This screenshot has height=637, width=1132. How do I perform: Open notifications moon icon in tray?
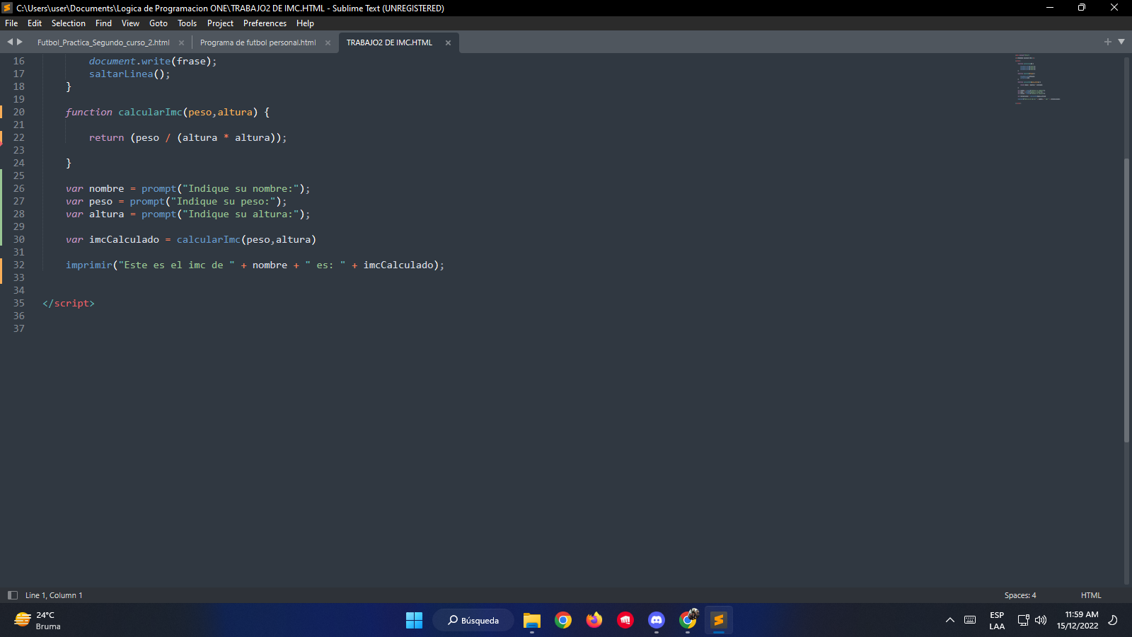(1113, 620)
